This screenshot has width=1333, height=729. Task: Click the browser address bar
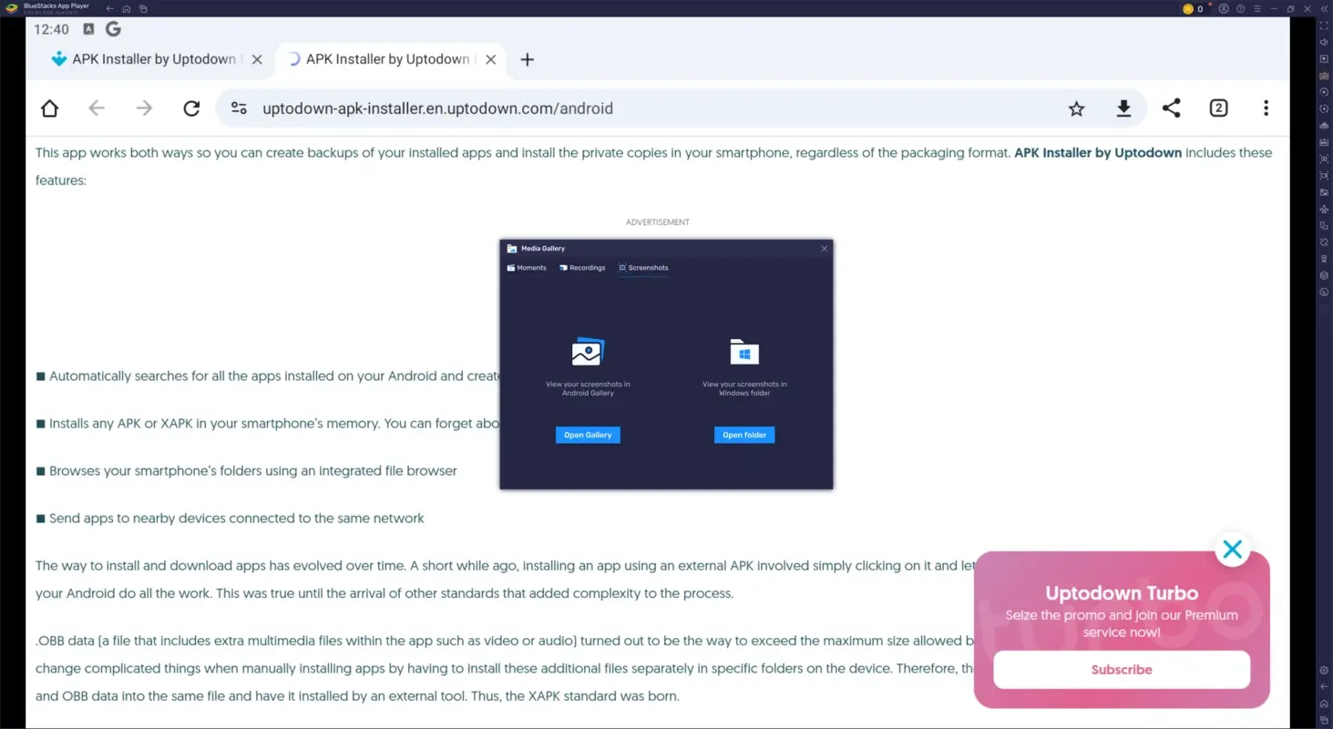(547, 108)
